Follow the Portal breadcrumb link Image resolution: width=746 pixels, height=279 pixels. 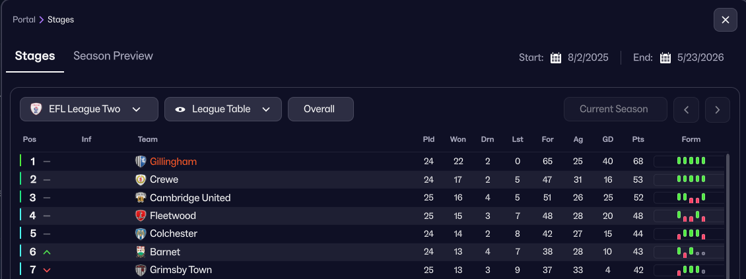24,20
